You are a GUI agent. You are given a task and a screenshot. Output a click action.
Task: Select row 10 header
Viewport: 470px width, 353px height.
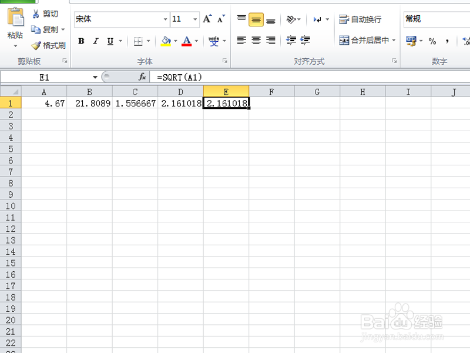(x=11, y=206)
